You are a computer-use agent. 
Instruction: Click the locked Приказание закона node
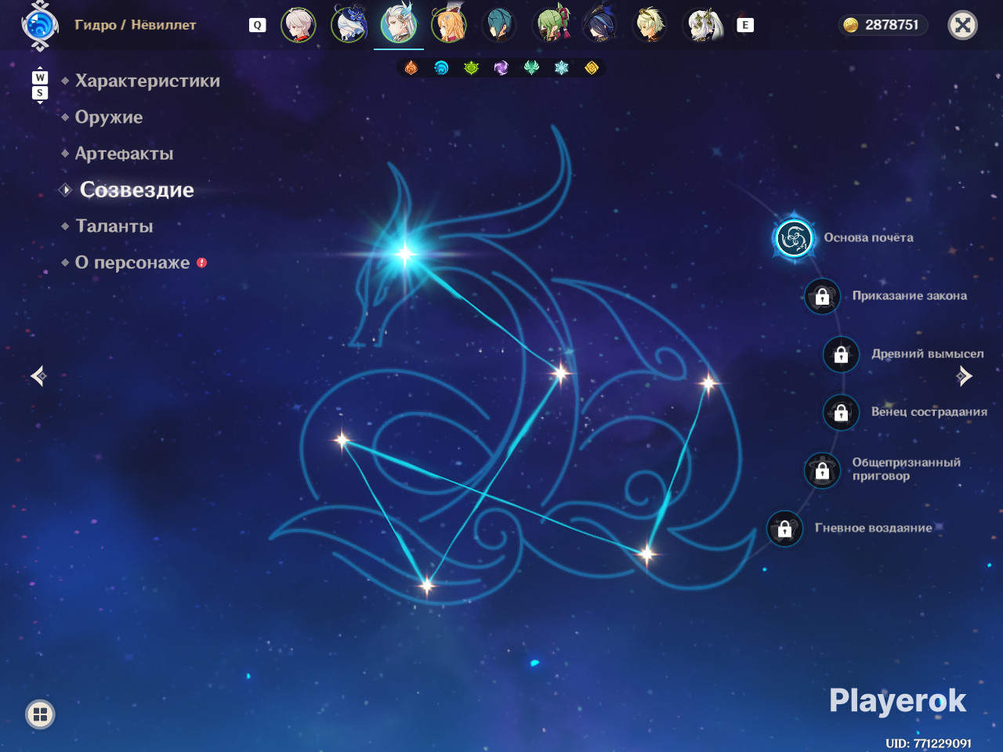tap(823, 297)
